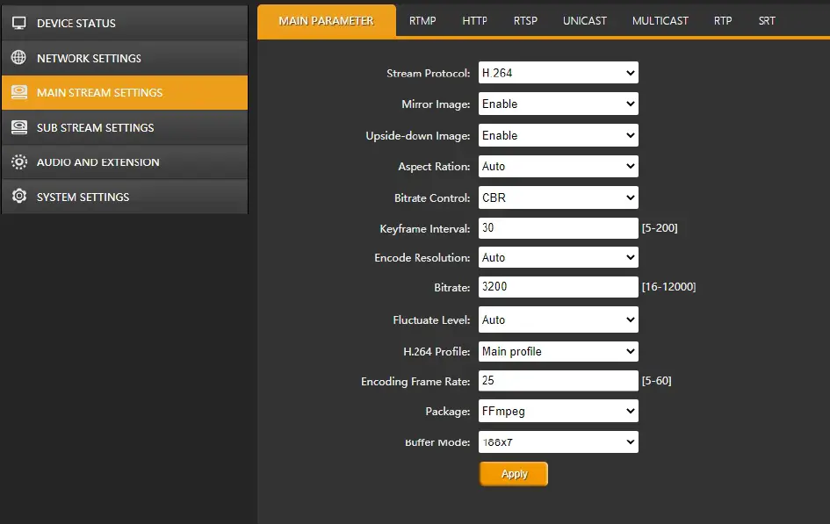Click the Sub Stream Settings icon
Image resolution: width=830 pixels, height=524 pixels.
click(x=19, y=127)
